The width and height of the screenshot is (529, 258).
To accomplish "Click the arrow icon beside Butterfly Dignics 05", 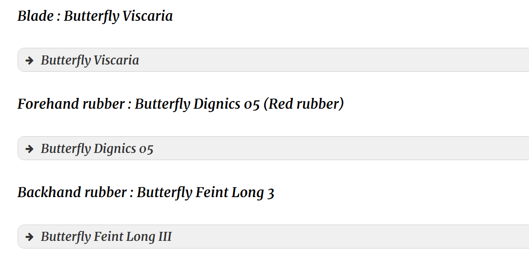I will 30,149.
